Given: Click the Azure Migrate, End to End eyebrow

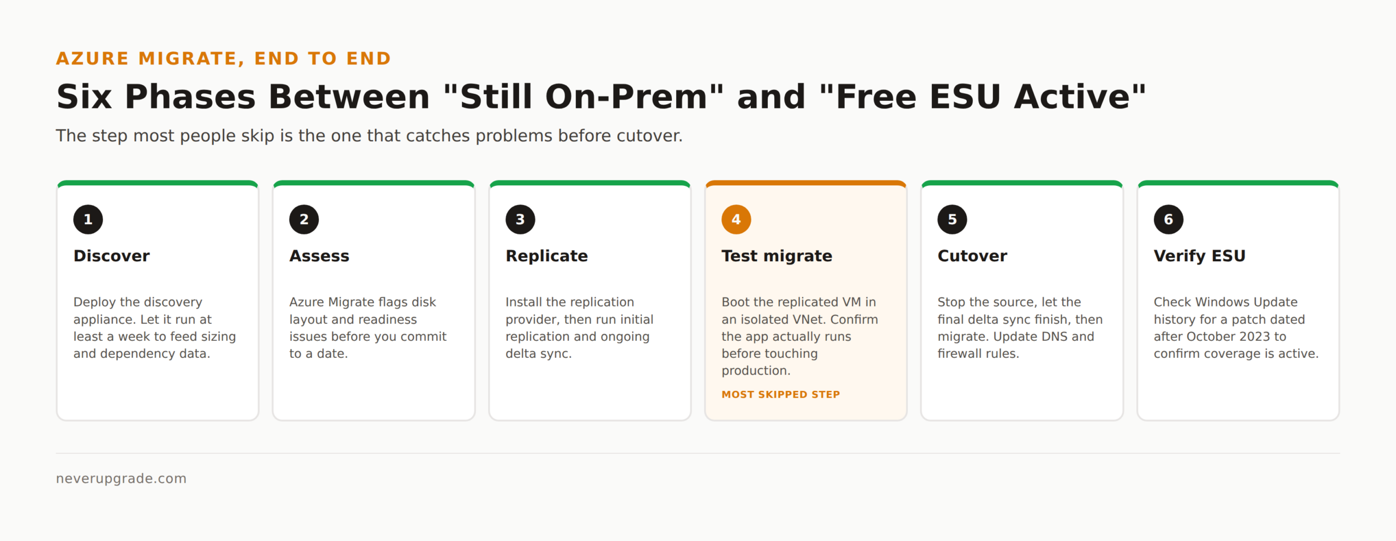Looking at the screenshot, I should pos(224,58).
